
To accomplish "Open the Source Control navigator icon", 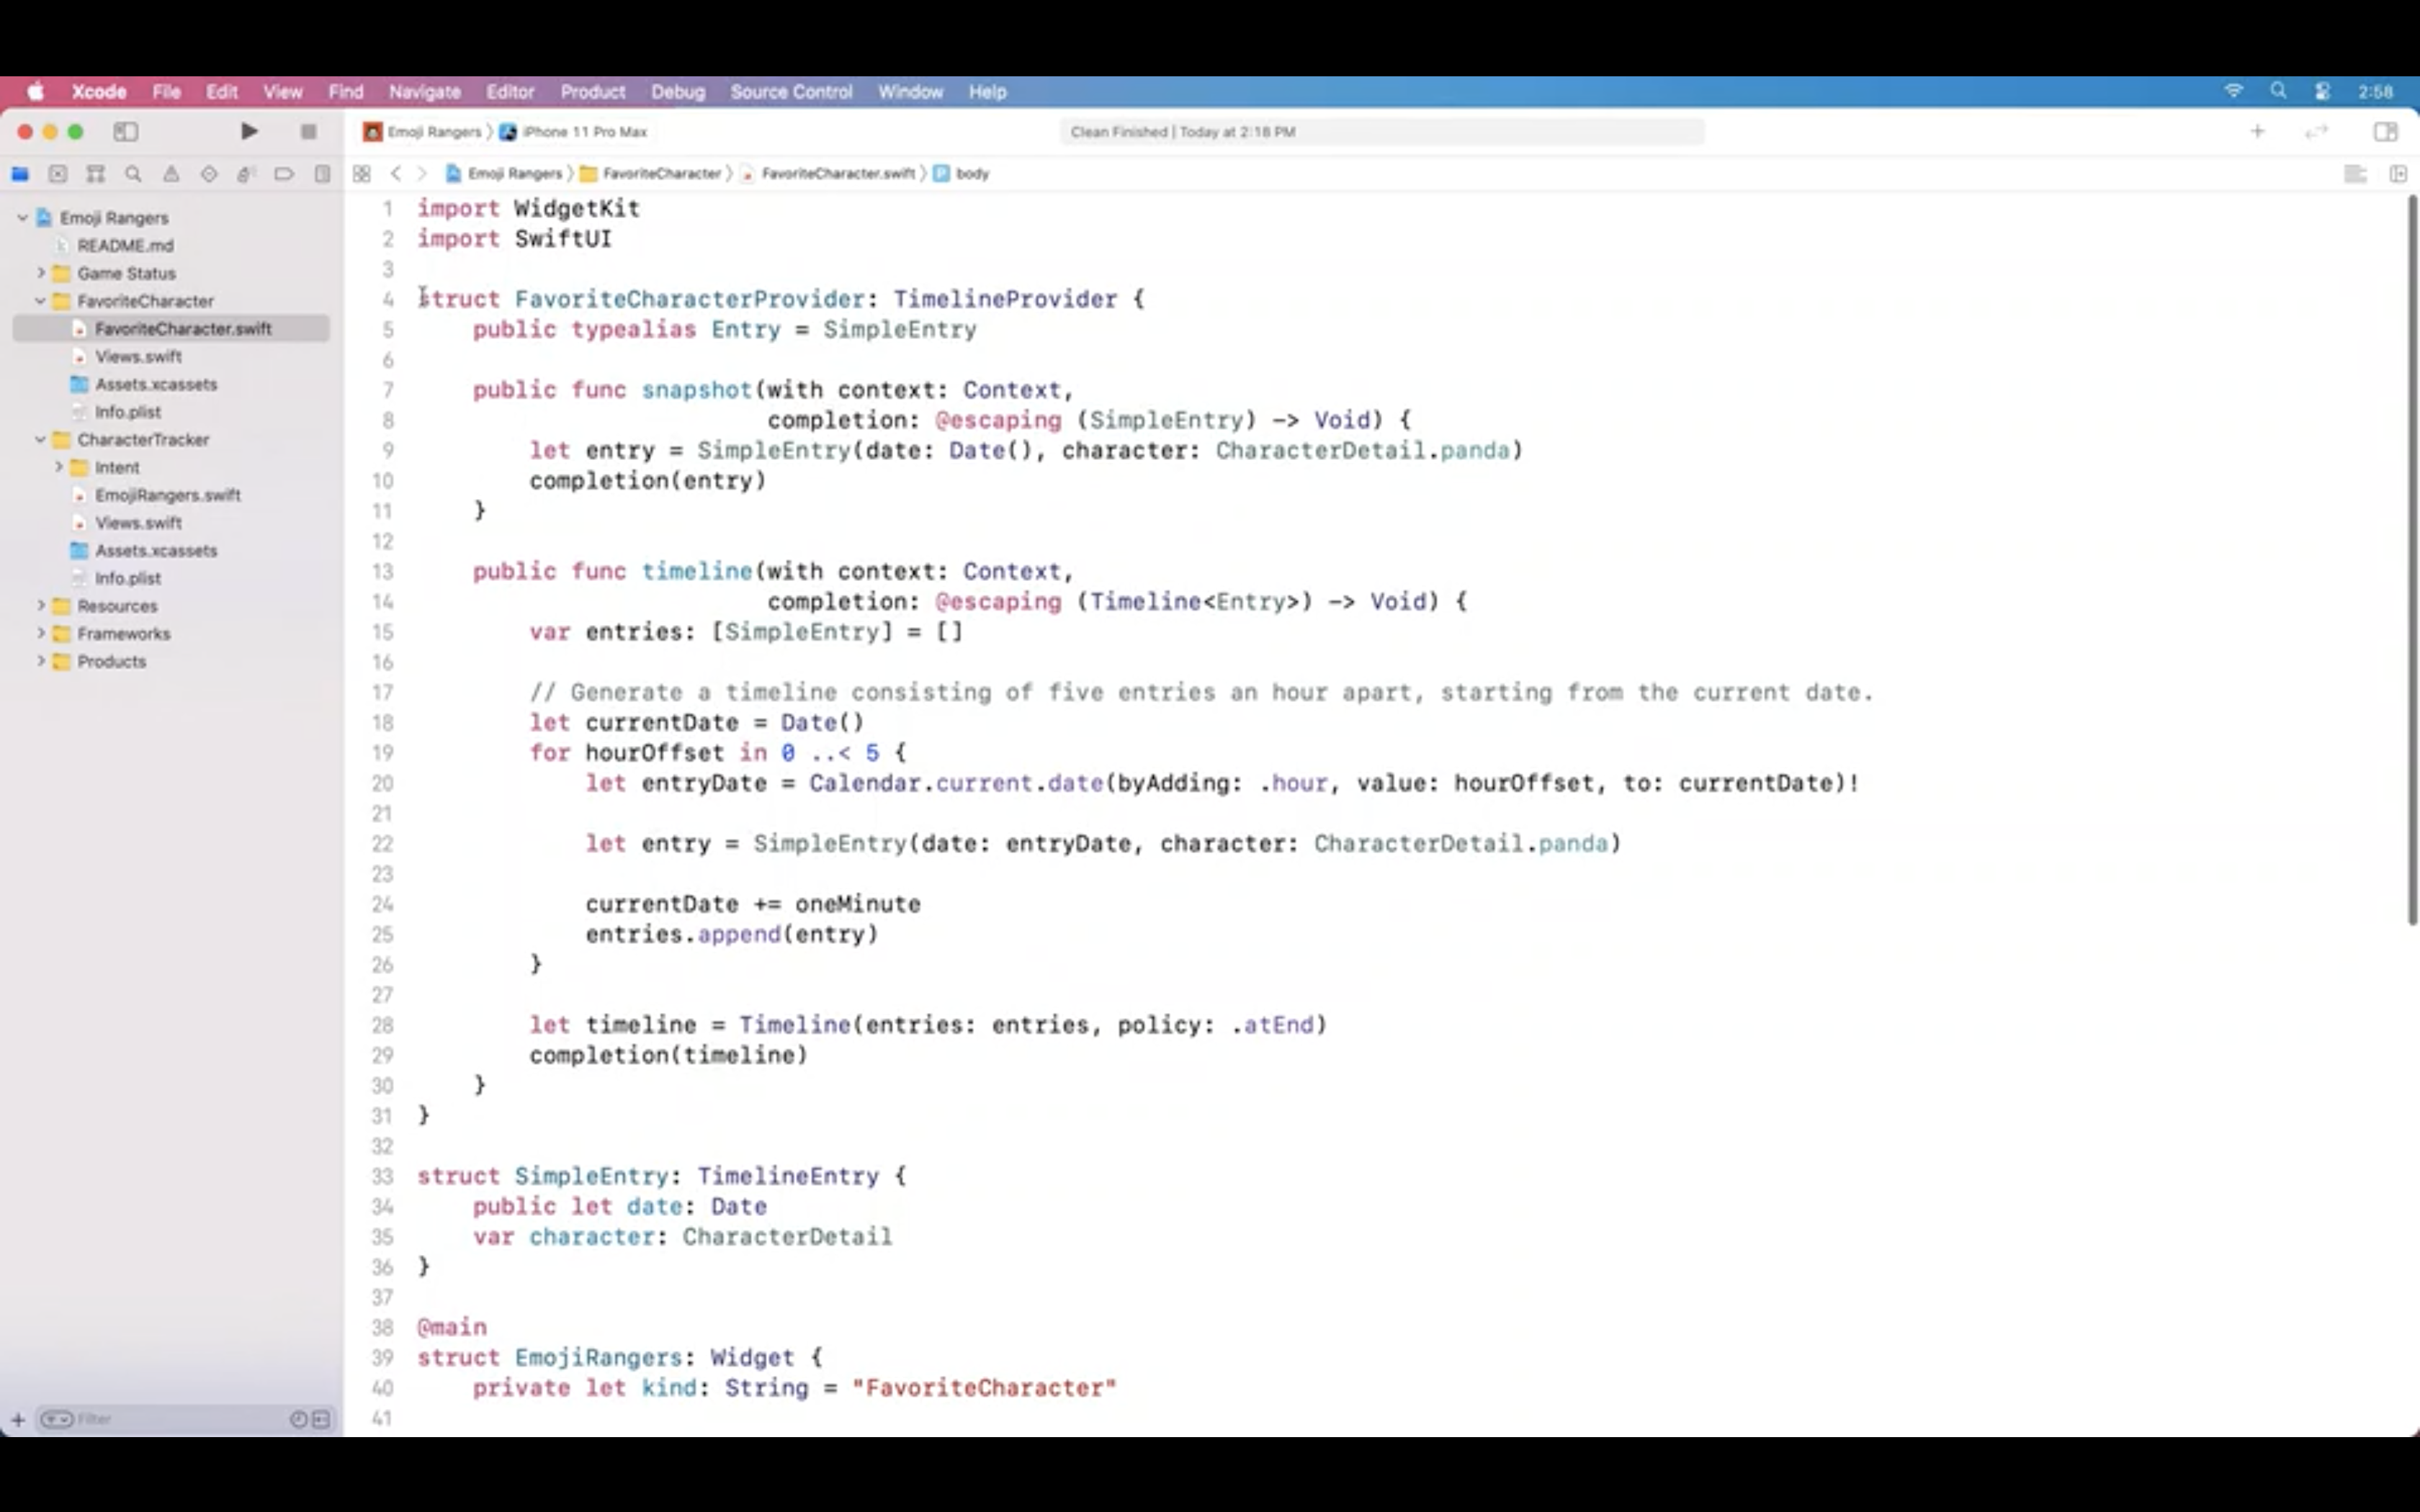I will point(58,174).
